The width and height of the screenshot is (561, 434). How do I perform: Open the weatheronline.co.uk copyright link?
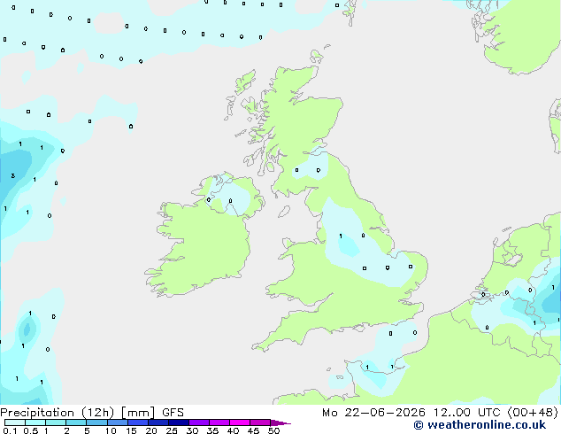tap(480, 425)
